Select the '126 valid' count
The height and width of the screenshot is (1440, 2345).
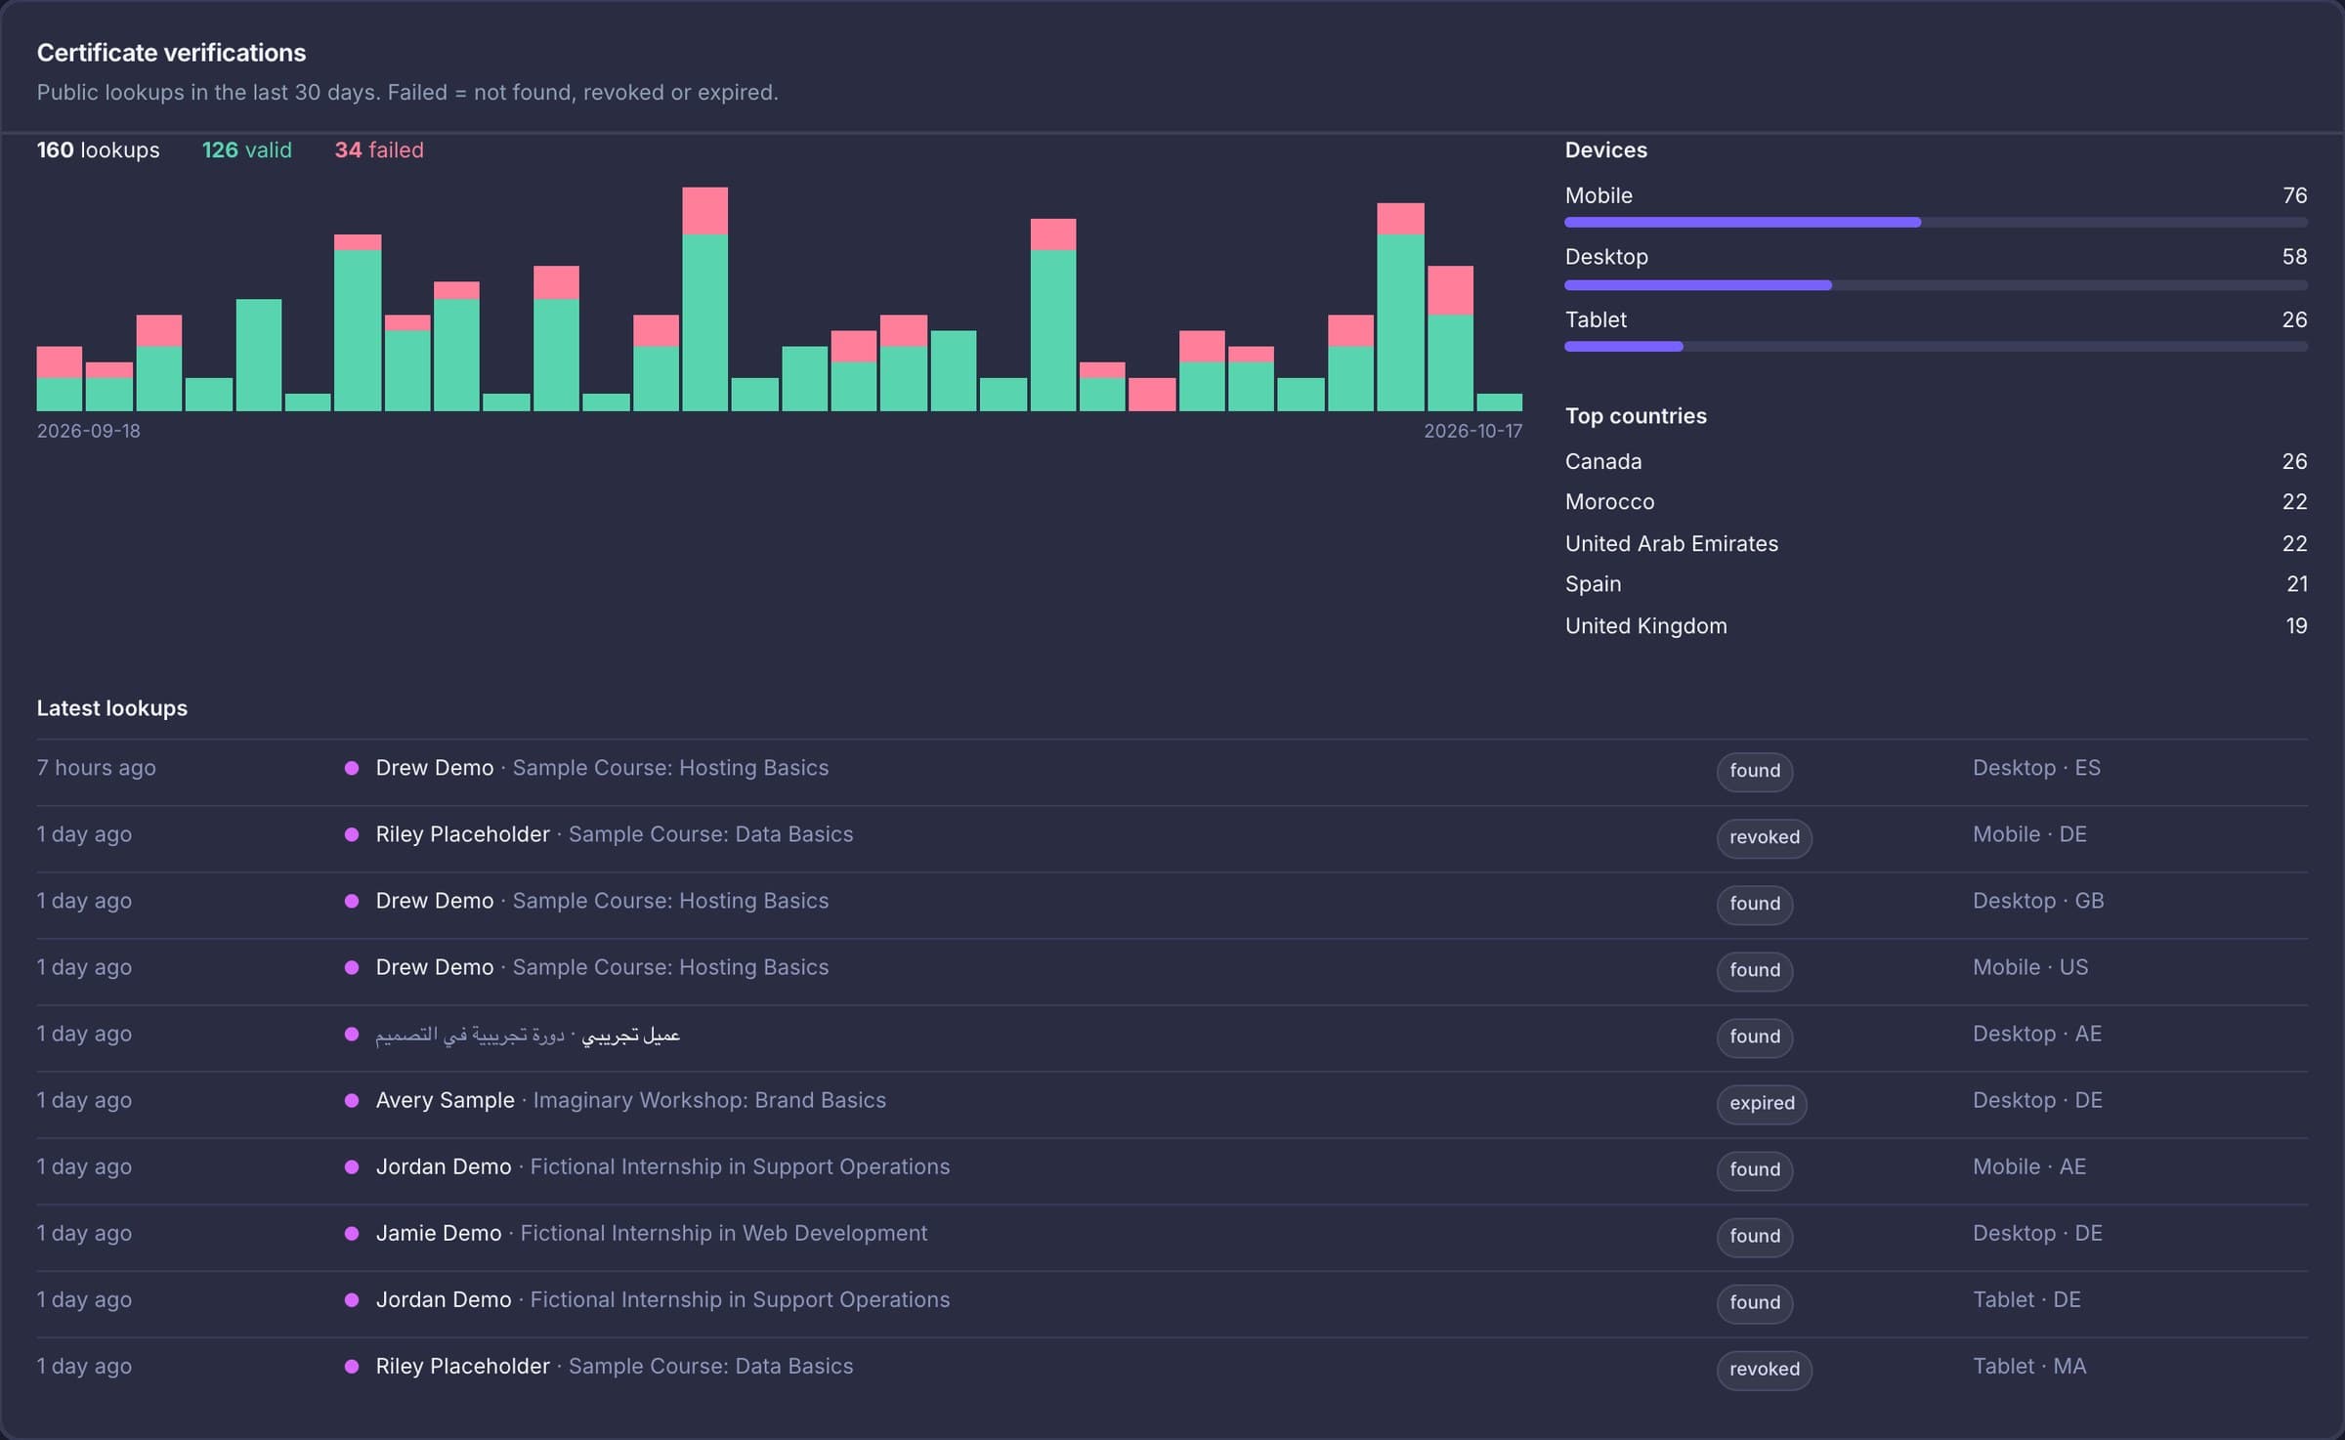247,150
